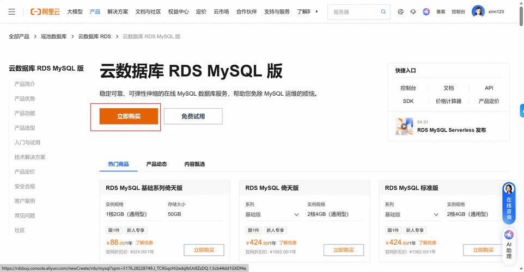524x272 pixels.
Task: Open the 解决方案 menu
Action: coord(118,11)
